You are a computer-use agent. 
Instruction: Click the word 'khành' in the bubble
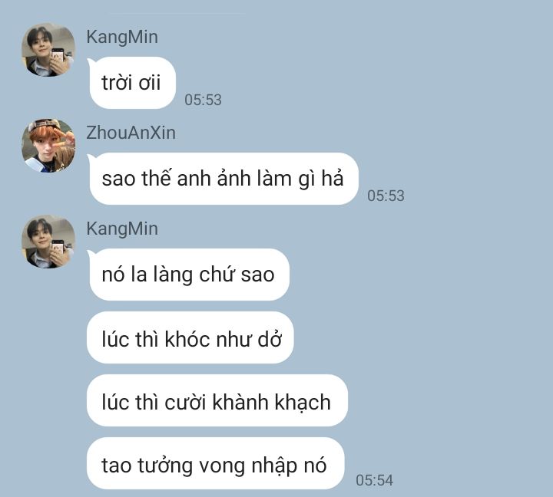point(240,402)
